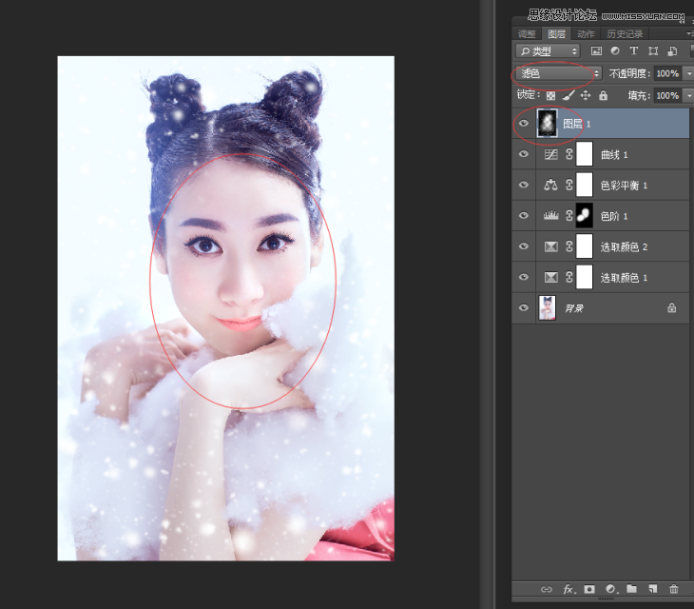Filter for text layers using T icon
Image resolution: width=694 pixels, height=609 pixels.
point(634,51)
